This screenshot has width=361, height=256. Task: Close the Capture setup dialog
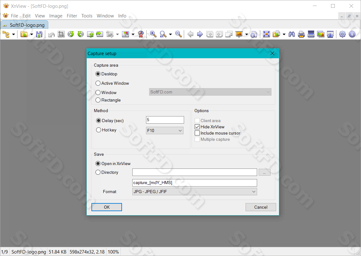click(x=272, y=53)
